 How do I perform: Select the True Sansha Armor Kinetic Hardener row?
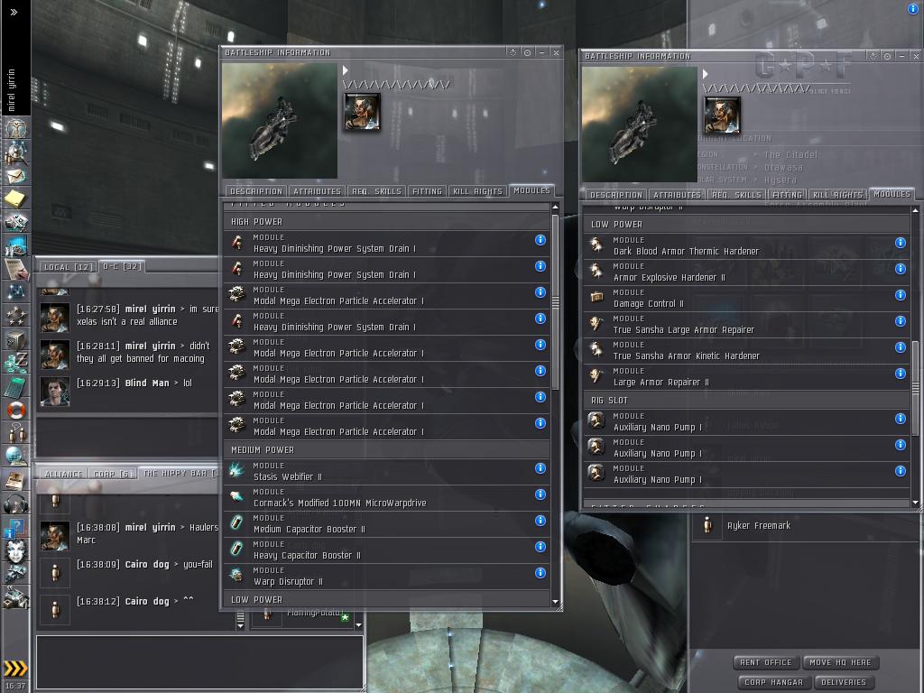click(x=746, y=351)
